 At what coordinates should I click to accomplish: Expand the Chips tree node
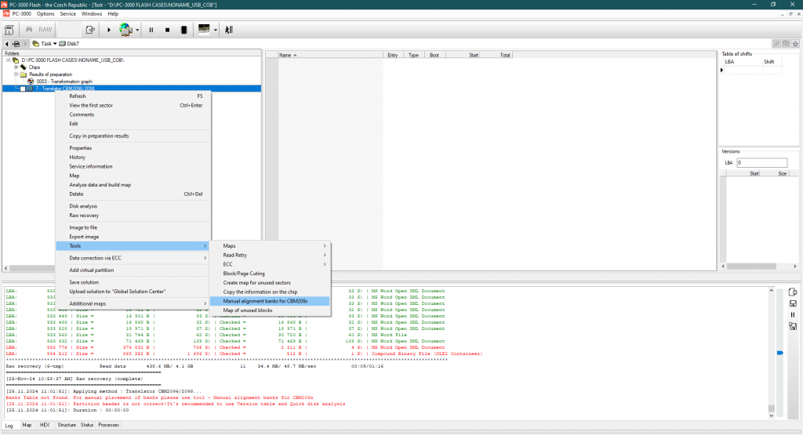point(16,67)
